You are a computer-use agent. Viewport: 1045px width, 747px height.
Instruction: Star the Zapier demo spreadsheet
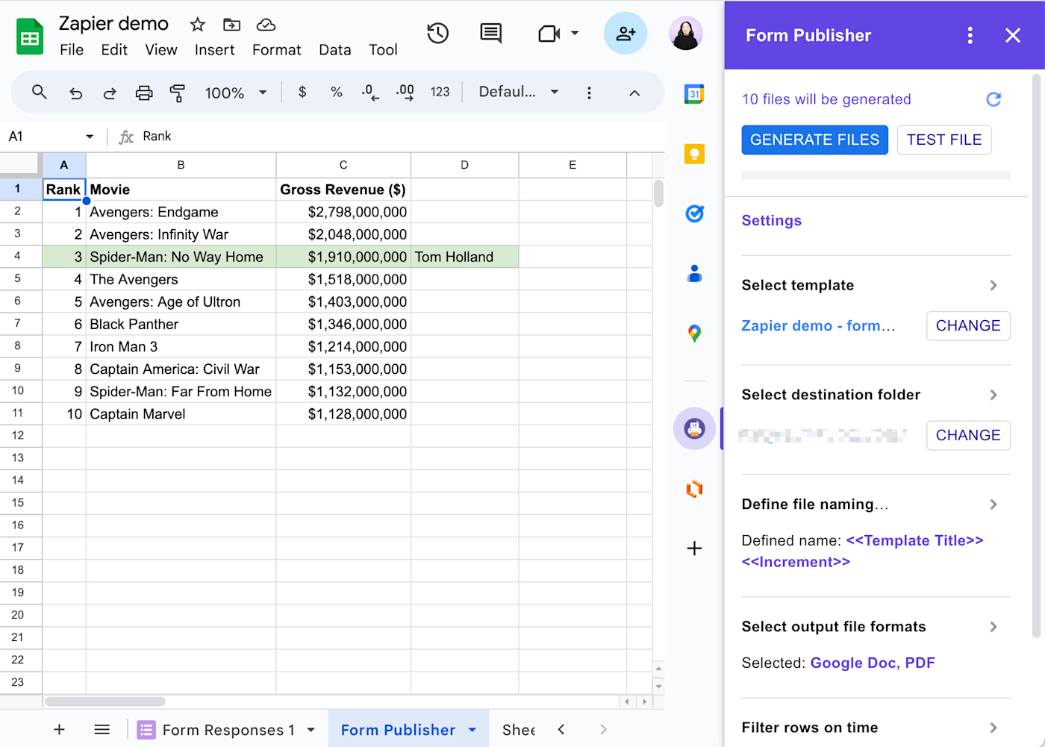[x=198, y=25]
